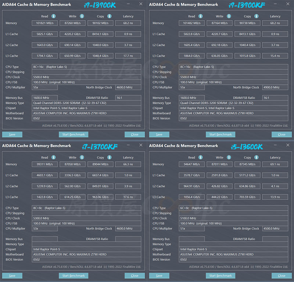Select L1 cache read value 4603.1 GB/s
Image resolution: width=294 pixels, height=282 pixels.
(44, 175)
